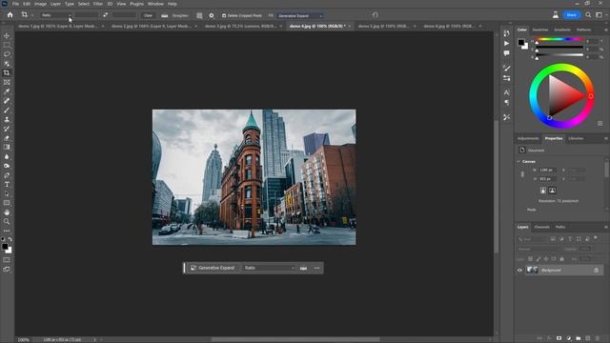
Task: Select the Eyedropper tool
Action: tap(7, 91)
